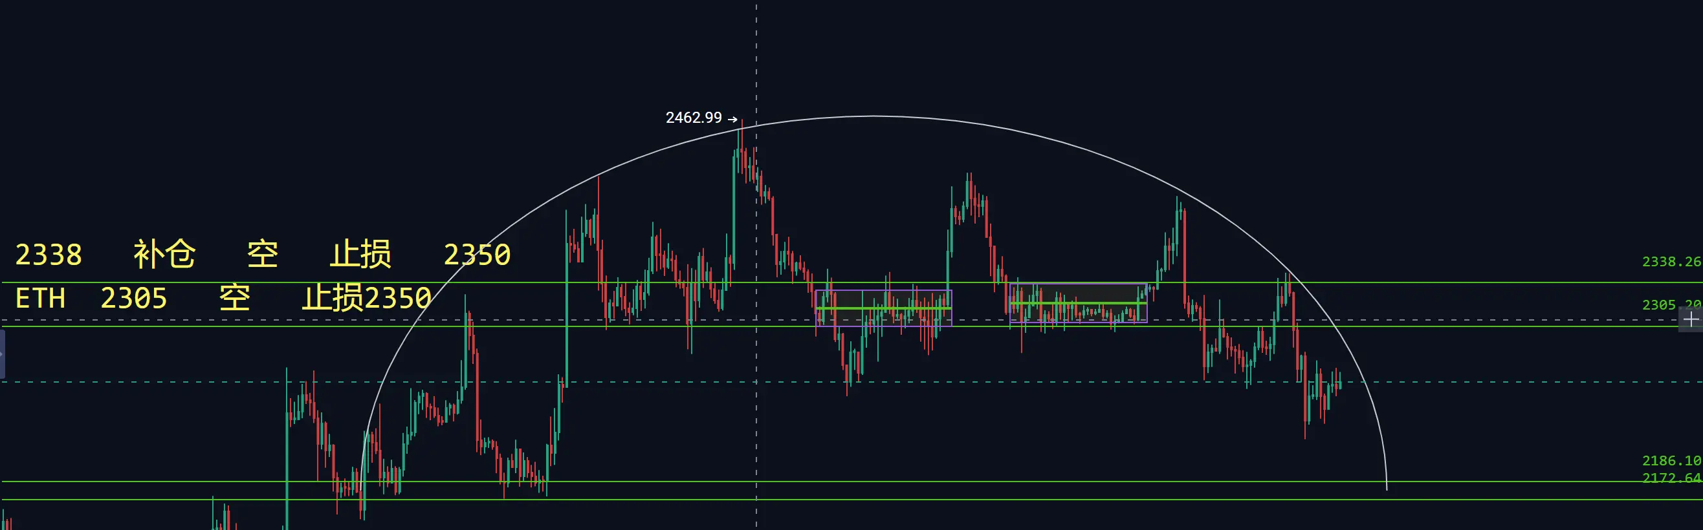Open the collapsed panel handle on the left edge
The height and width of the screenshot is (530, 1703).
coord(3,354)
